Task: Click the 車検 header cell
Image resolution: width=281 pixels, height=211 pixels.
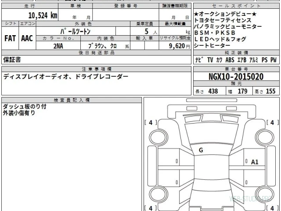Action: [x=76, y=6]
